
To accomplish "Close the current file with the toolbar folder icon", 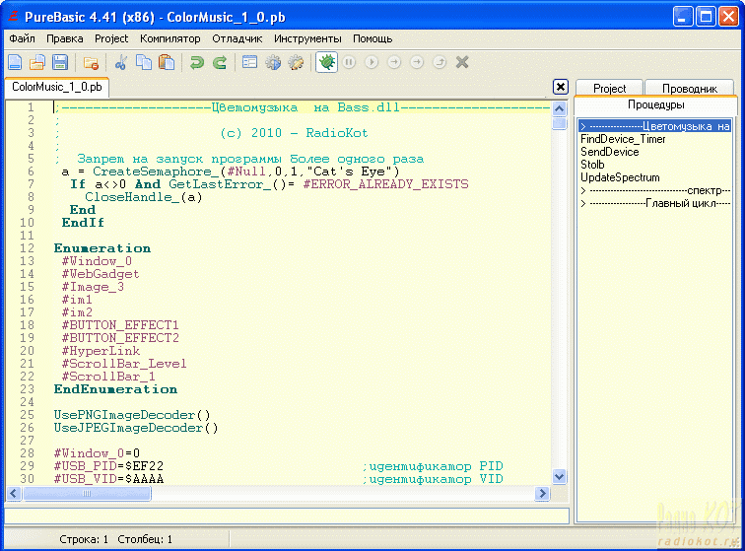I will 91,62.
